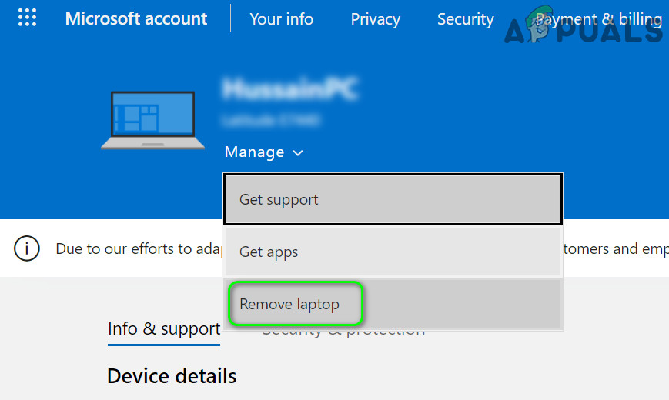Open the Microsoft app launcher grid
Viewport: 669px width, 400px height.
[x=27, y=18]
